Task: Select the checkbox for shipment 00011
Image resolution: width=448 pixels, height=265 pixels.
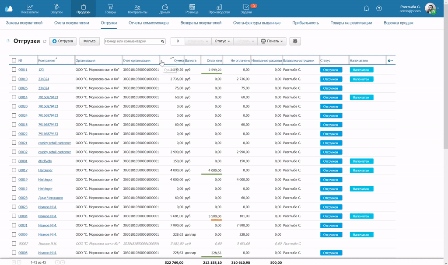Action: pos(14,70)
